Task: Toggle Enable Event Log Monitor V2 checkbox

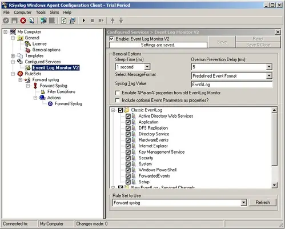Action: pyautogui.click(x=111, y=39)
